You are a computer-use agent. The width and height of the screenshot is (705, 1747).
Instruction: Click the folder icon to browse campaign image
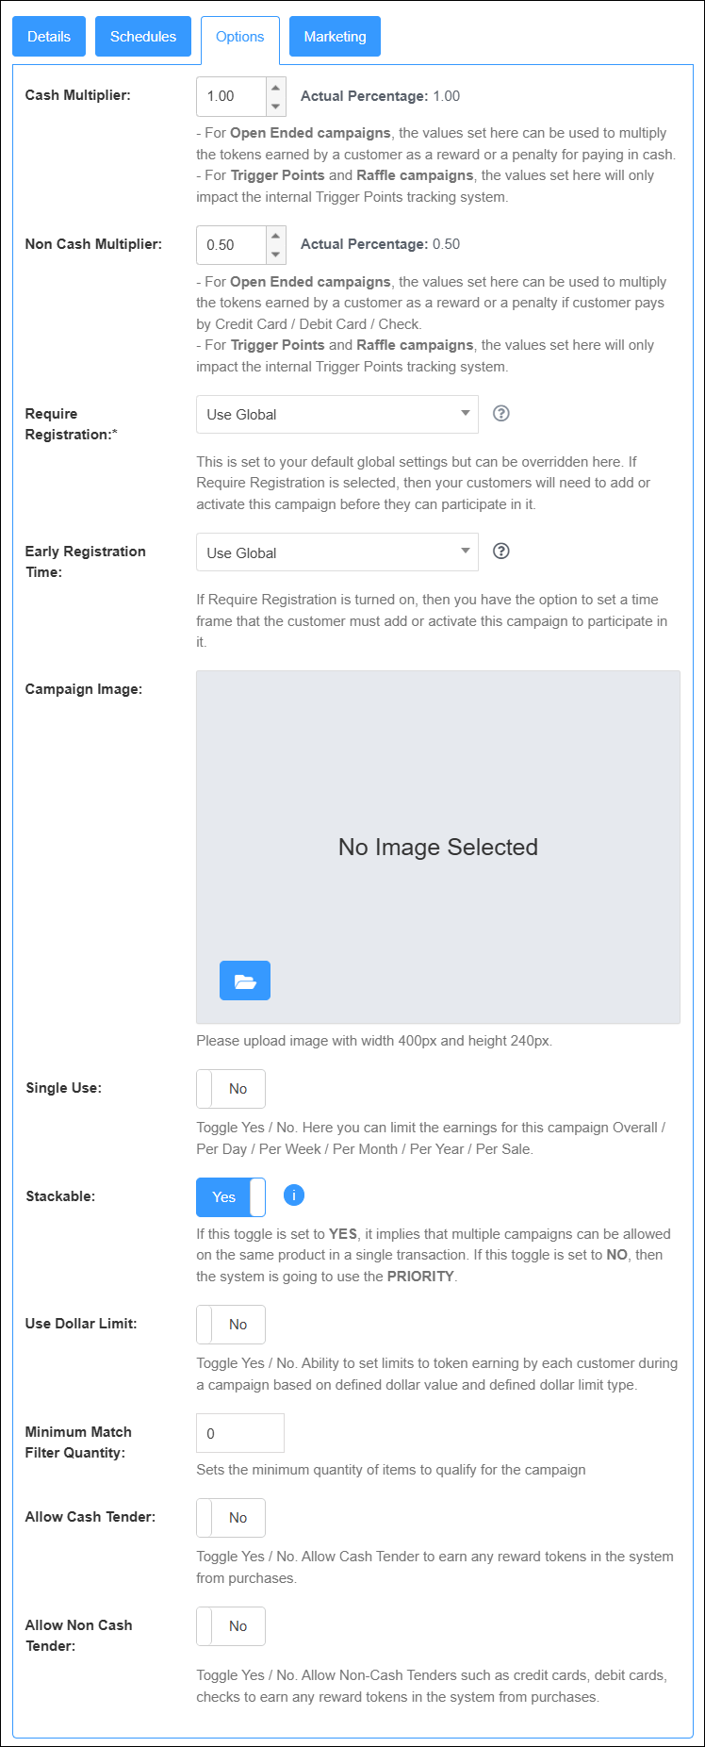point(245,981)
